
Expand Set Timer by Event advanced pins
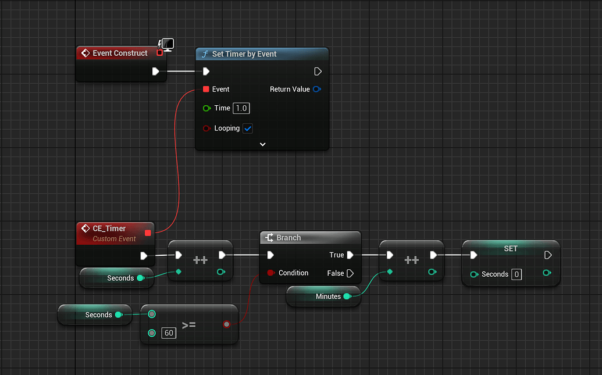262,144
